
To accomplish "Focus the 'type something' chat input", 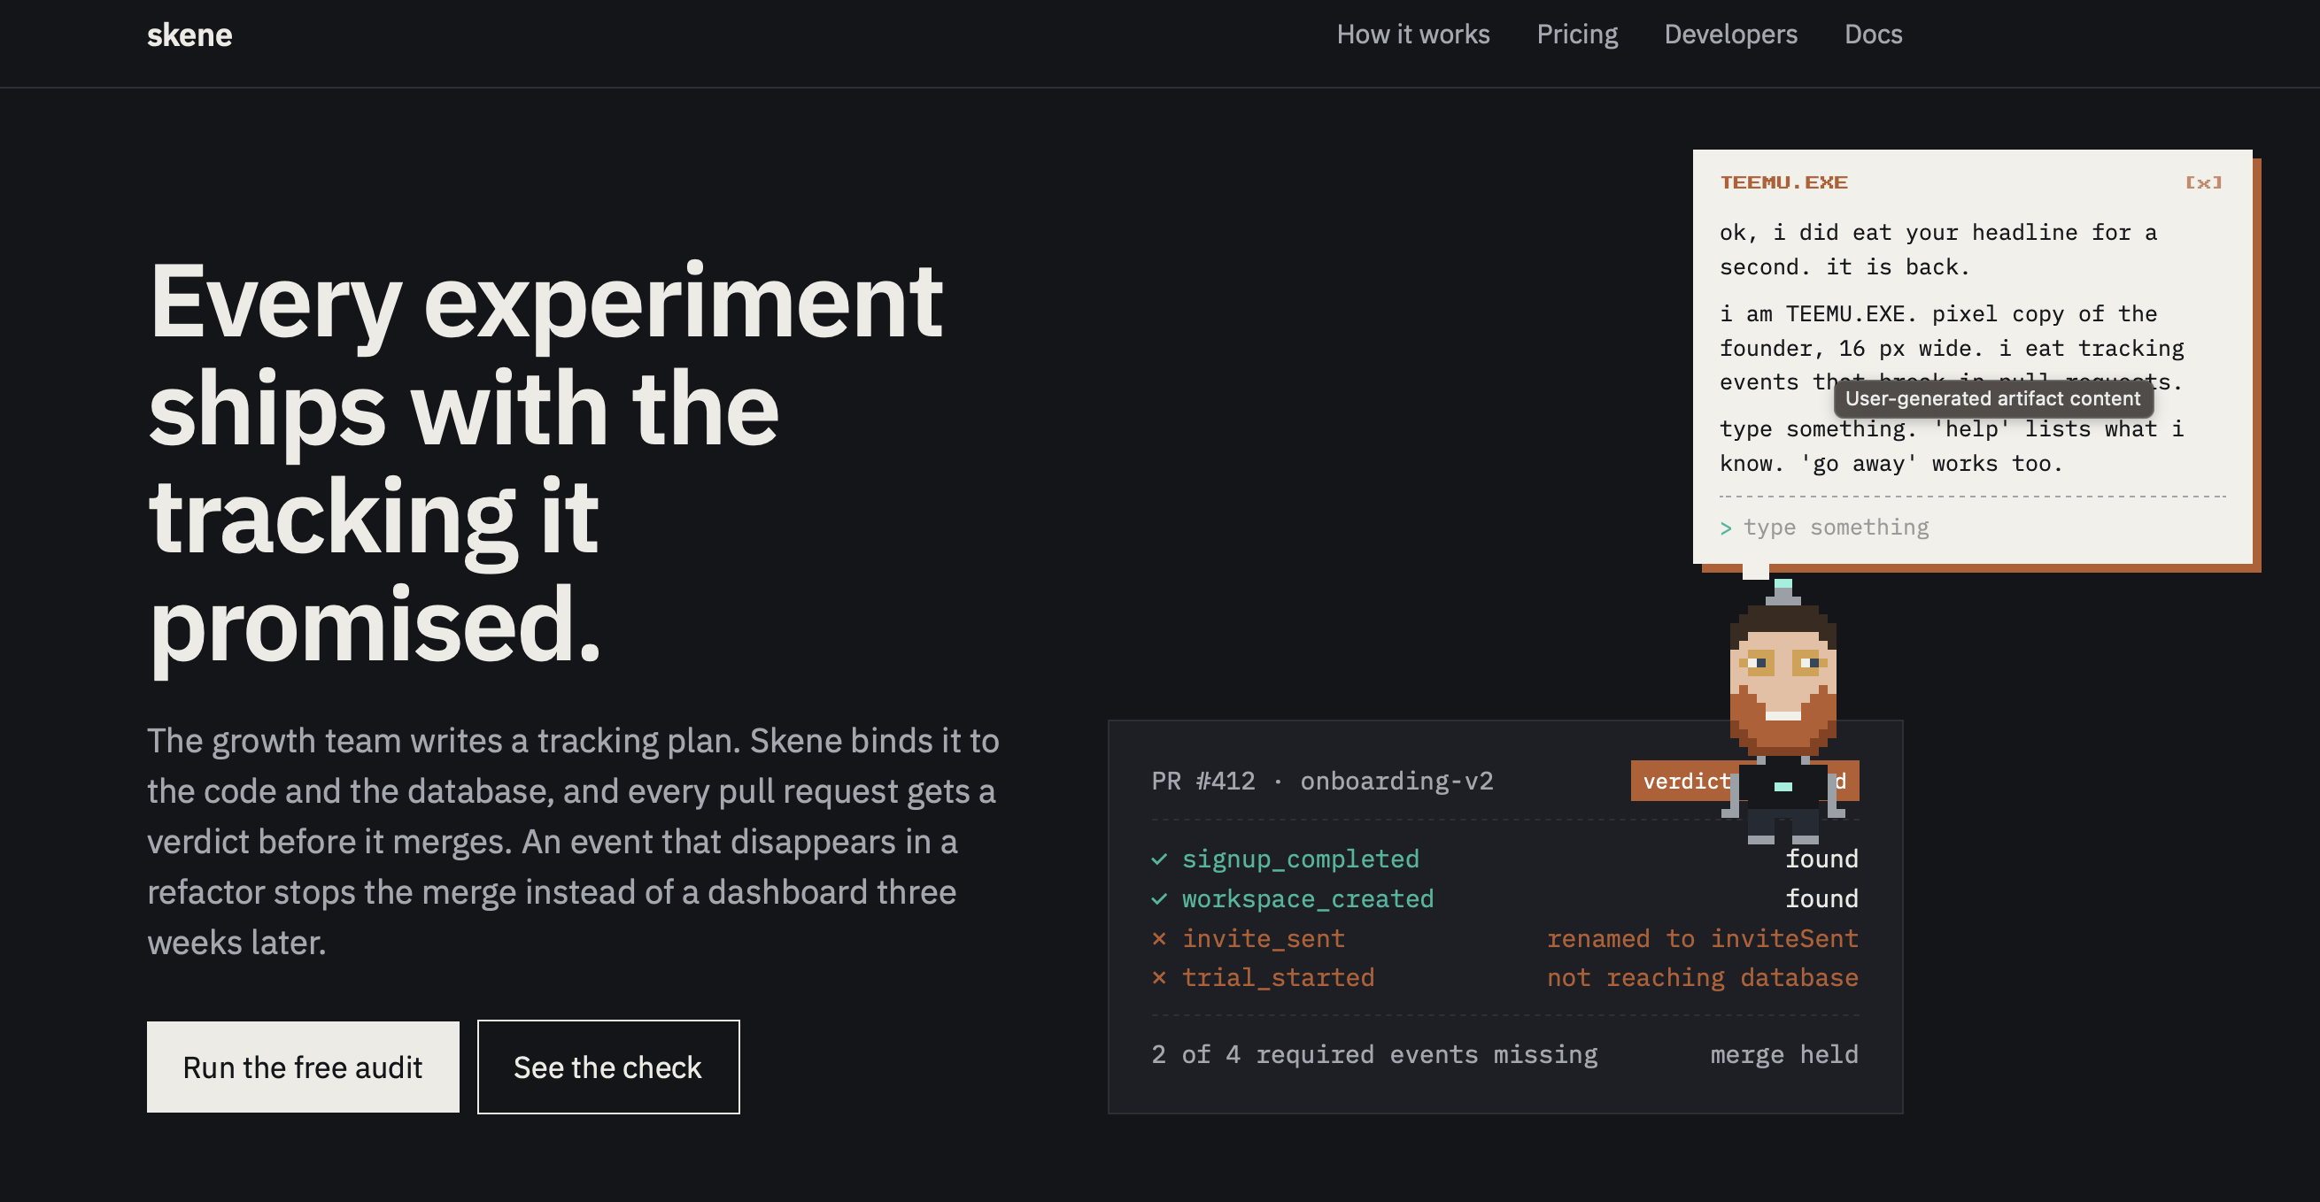I will [x=1972, y=528].
